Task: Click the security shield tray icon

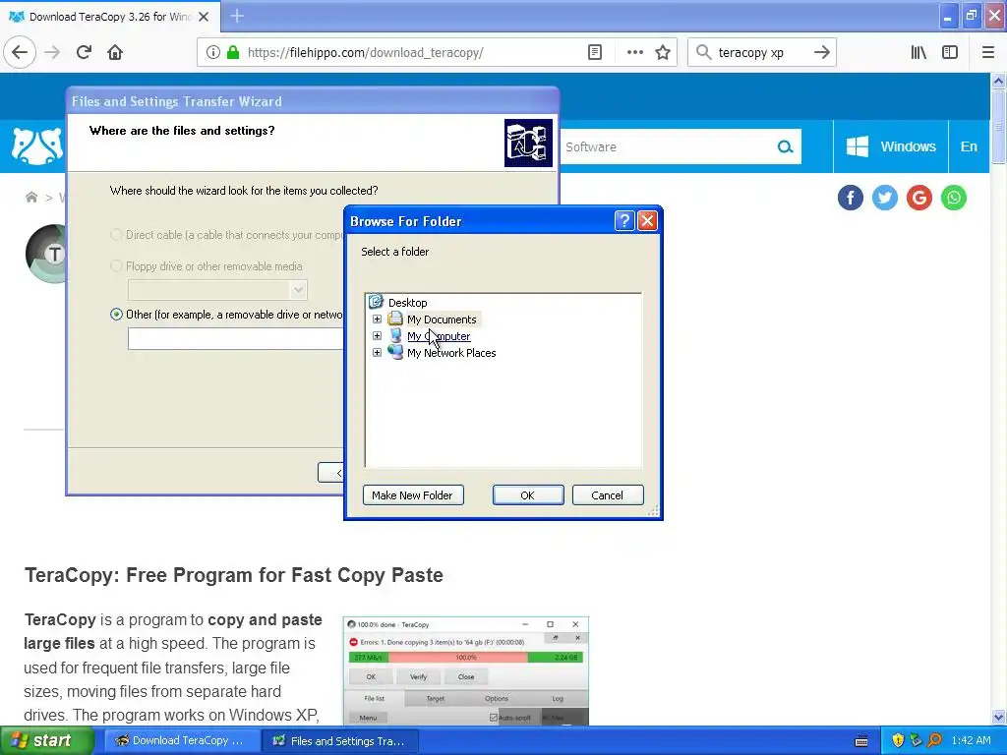Action: tap(898, 741)
